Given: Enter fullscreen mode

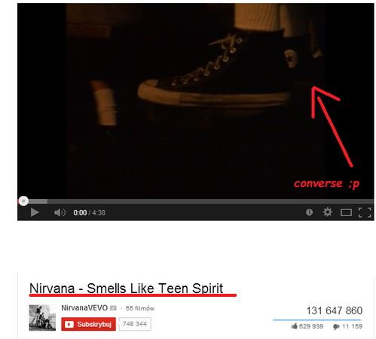Looking at the screenshot, I should [x=365, y=212].
